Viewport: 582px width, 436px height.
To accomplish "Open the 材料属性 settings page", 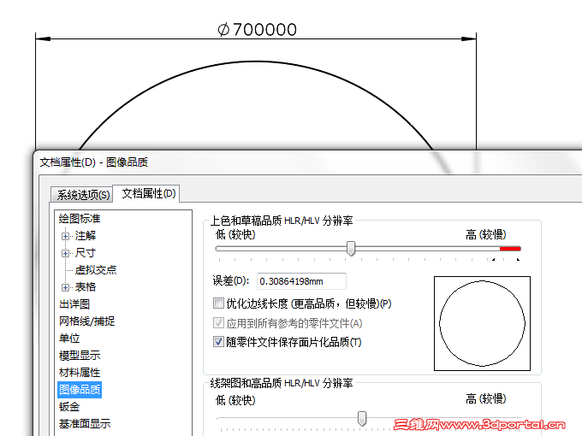I will point(80,372).
